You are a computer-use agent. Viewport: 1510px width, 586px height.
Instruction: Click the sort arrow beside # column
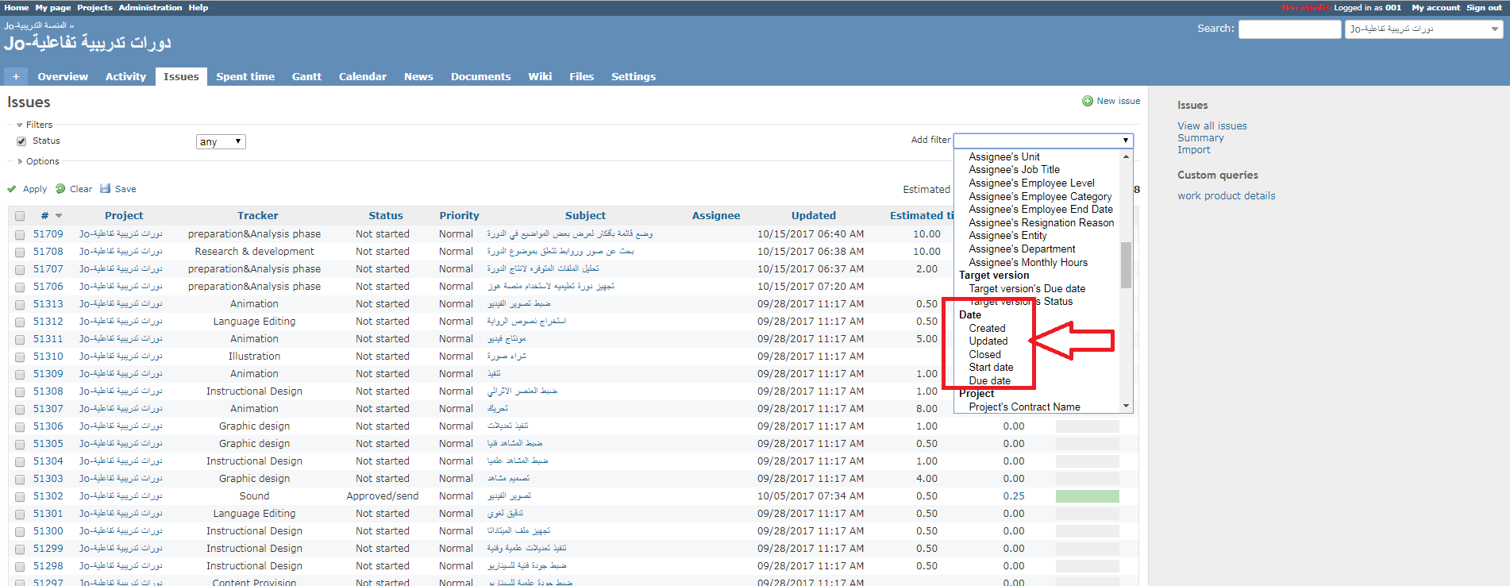click(x=59, y=216)
